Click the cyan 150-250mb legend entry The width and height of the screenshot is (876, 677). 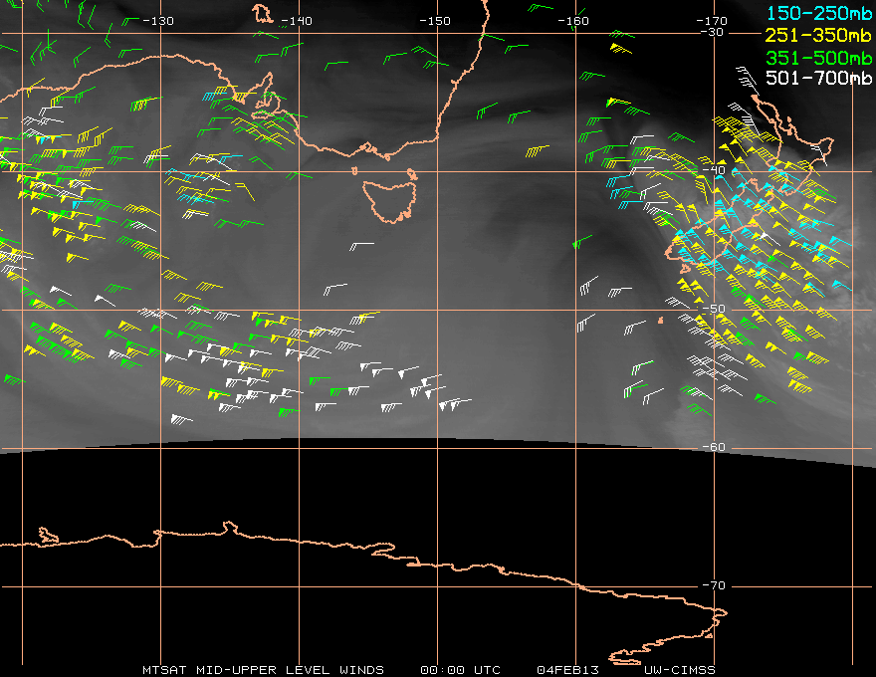coord(819,13)
